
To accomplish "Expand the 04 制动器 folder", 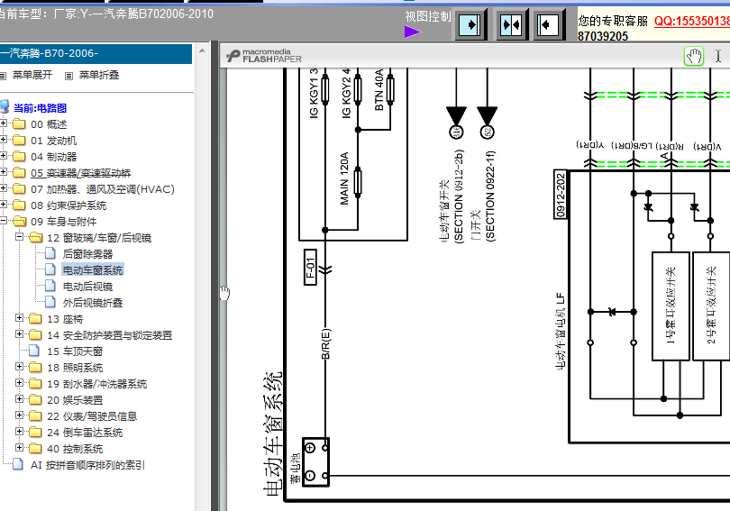I will tap(4, 156).
